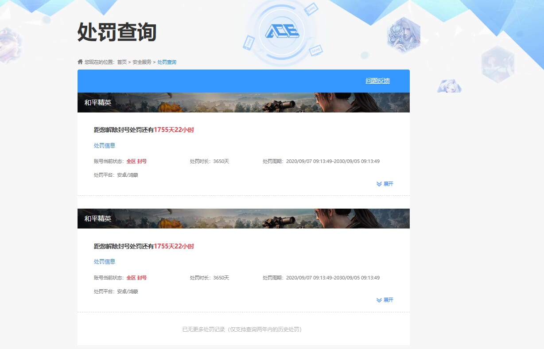Click the home icon in the breadcrumb
This screenshot has width=544, height=349.
pyautogui.click(x=80, y=62)
